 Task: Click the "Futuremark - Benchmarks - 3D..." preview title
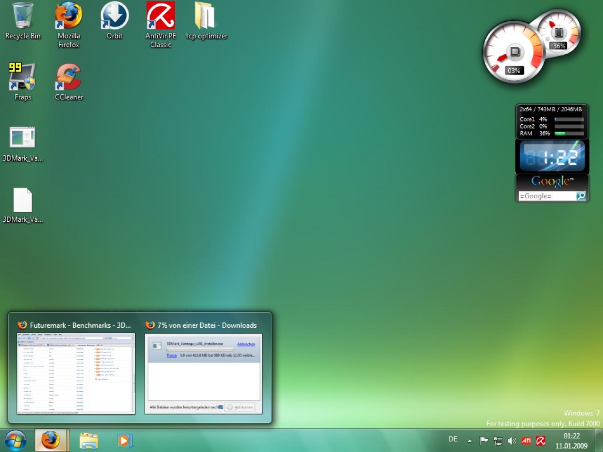pyautogui.click(x=81, y=325)
